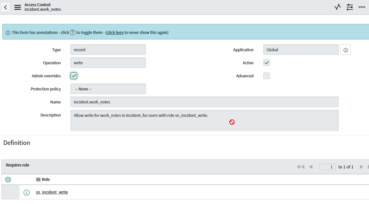Image resolution: width=369 pixels, height=204 pixels.
Task: Click the info icon in annotation banner
Action: pos(8,33)
